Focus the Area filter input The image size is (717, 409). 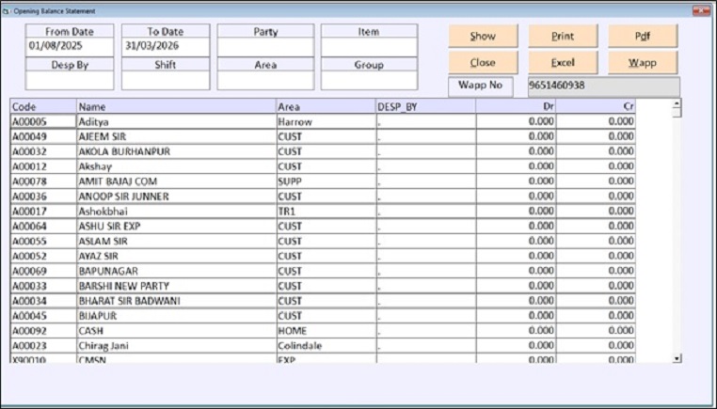(265, 80)
